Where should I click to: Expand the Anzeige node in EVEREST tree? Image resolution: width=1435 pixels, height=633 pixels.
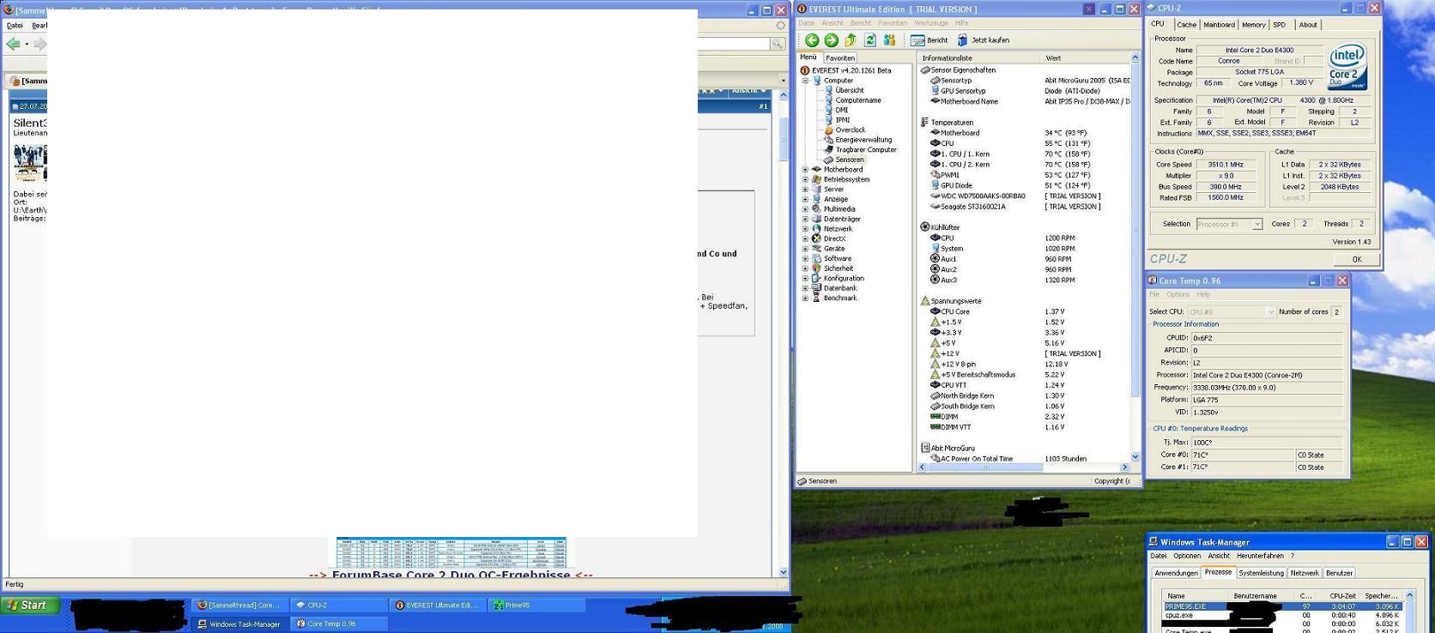point(806,199)
